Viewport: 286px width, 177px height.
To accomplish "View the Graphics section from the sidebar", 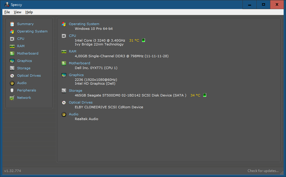I will 25,61.
